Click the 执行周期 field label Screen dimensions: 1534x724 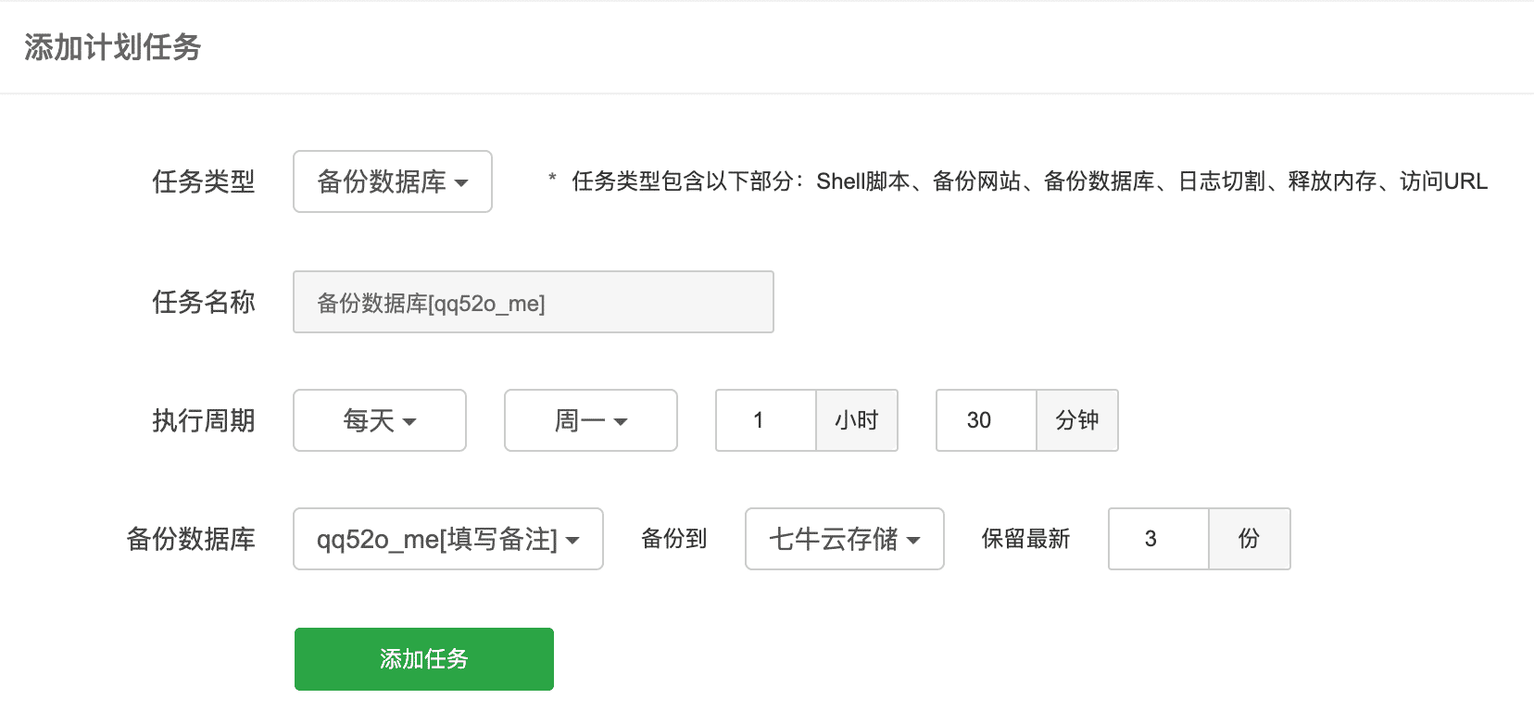coord(204,420)
